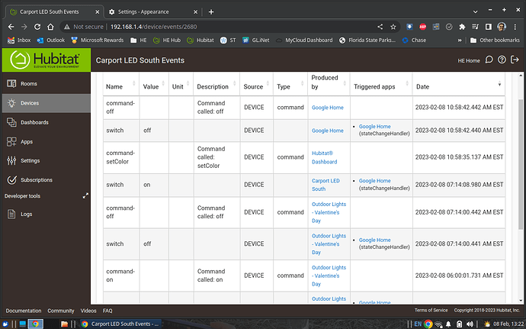This screenshot has width=526, height=329.
Task: Open the Logs sidebar item
Action: click(x=46, y=214)
